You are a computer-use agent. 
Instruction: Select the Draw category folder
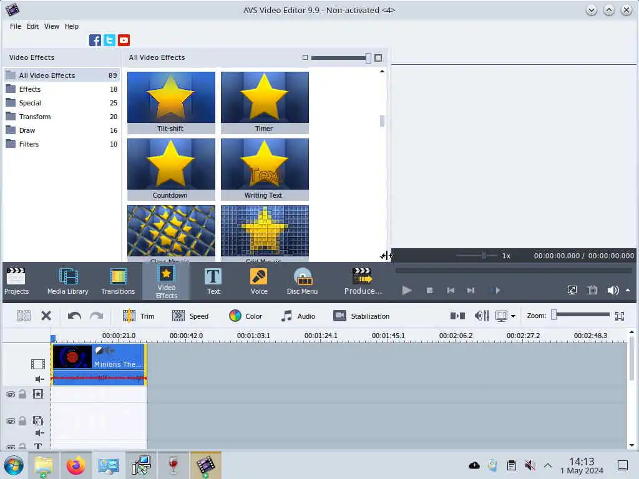(x=62, y=130)
